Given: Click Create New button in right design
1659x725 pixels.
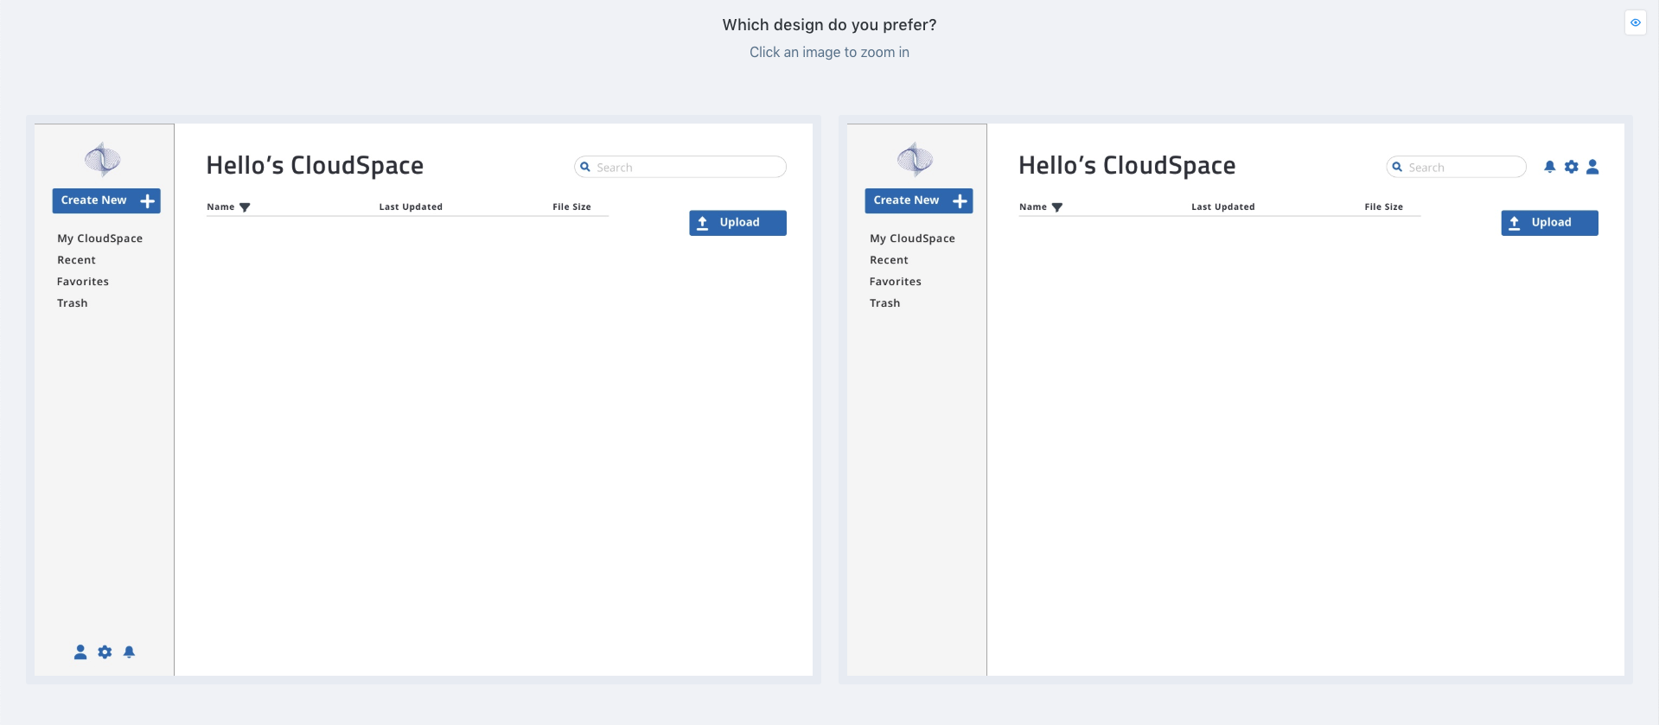Looking at the screenshot, I should 919,201.
